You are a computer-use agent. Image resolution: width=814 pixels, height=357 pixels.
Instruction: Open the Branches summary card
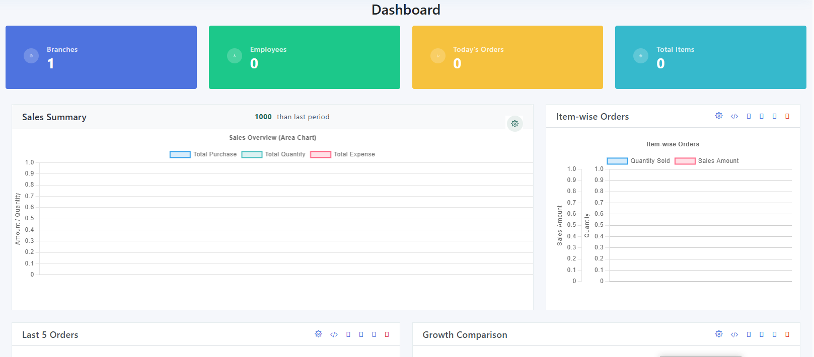[x=101, y=57]
